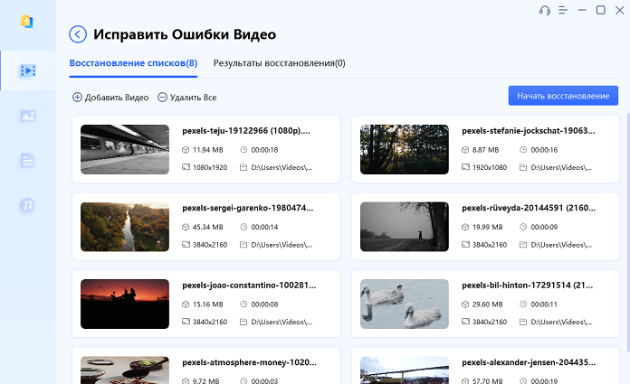
Task: Open the menu list icon in title bar
Action: pyautogui.click(x=563, y=11)
